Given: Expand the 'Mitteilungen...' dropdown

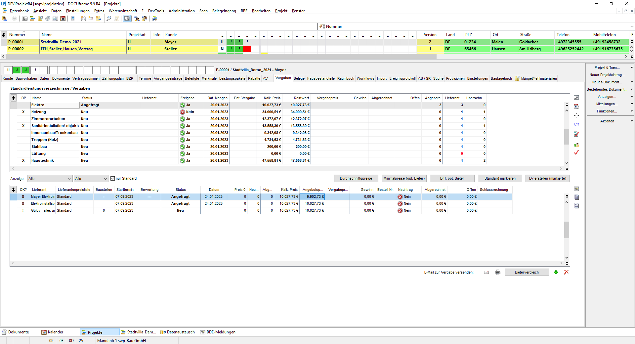Looking at the screenshot, I should coord(632,104).
